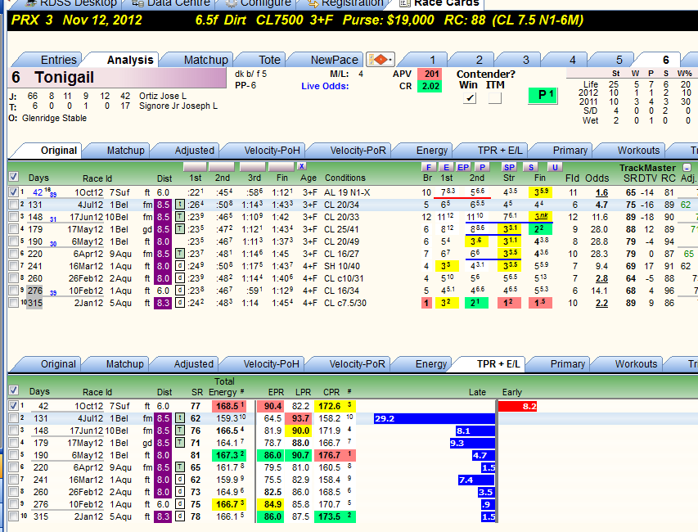
Task: Click the SP filter button
Action: point(509,167)
